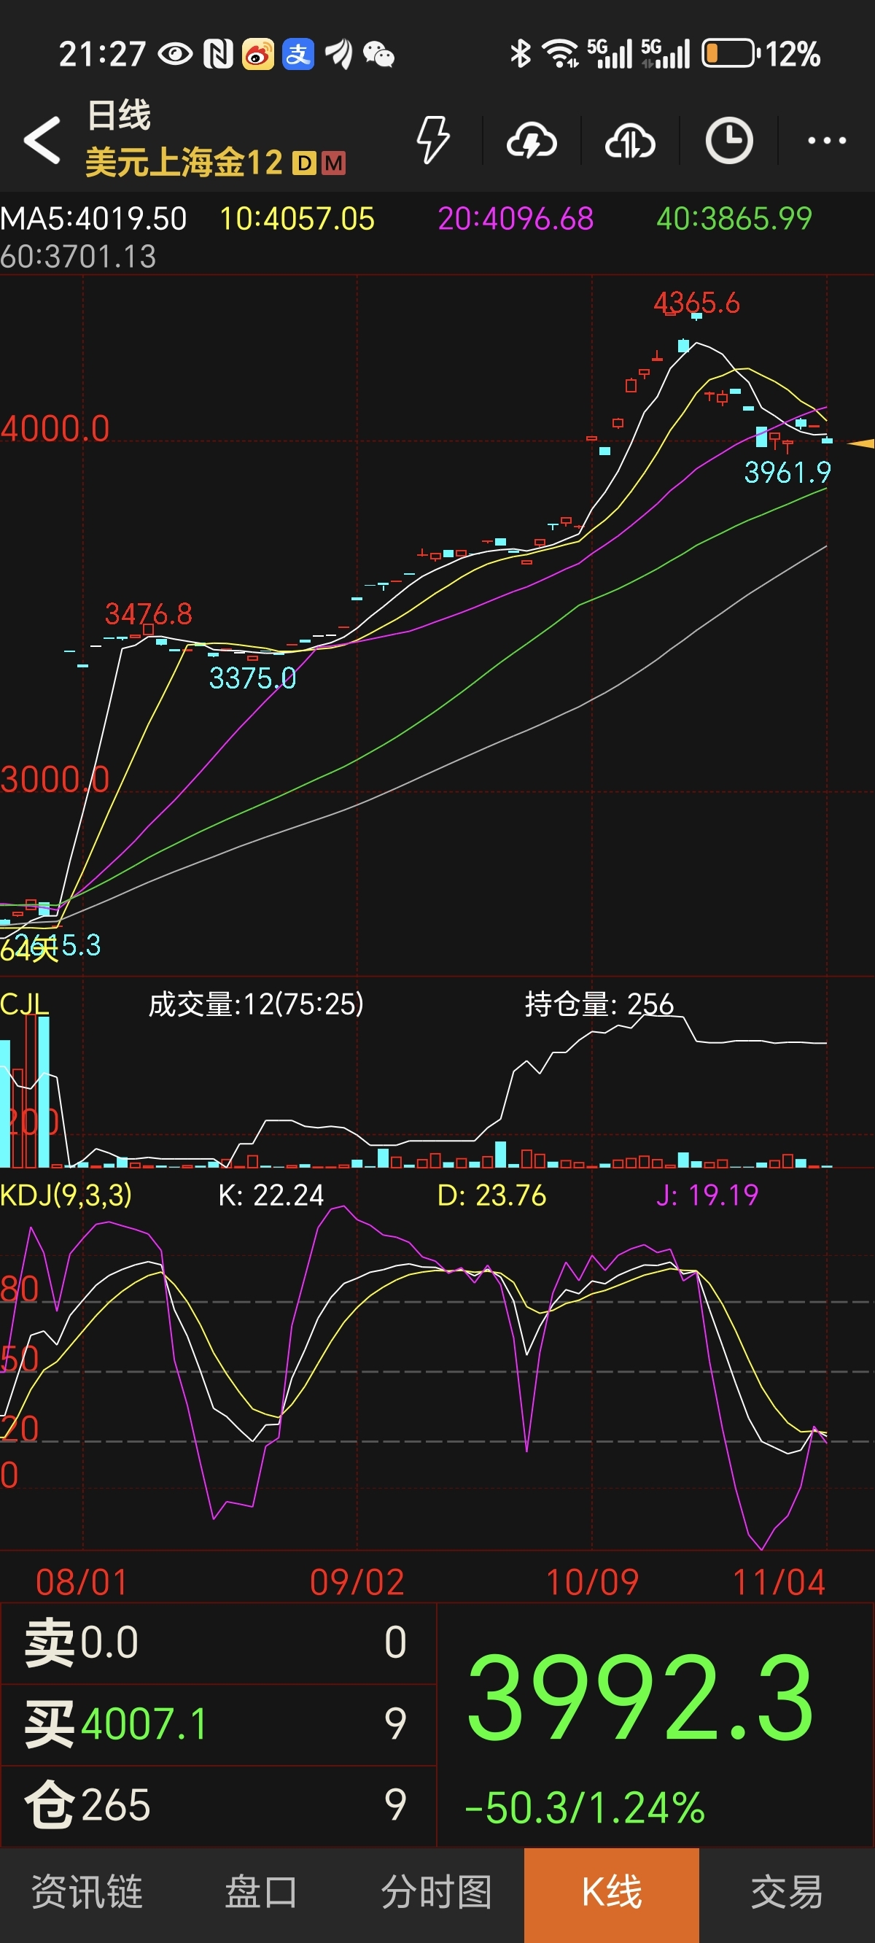Viewport: 875px width, 1943px height.
Task: Tap the 4365.6 high price marker
Action: 696,303
